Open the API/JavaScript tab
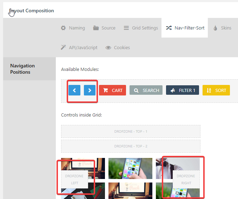The width and height of the screenshot is (238, 199). pyautogui.click(x=79, y=47)
